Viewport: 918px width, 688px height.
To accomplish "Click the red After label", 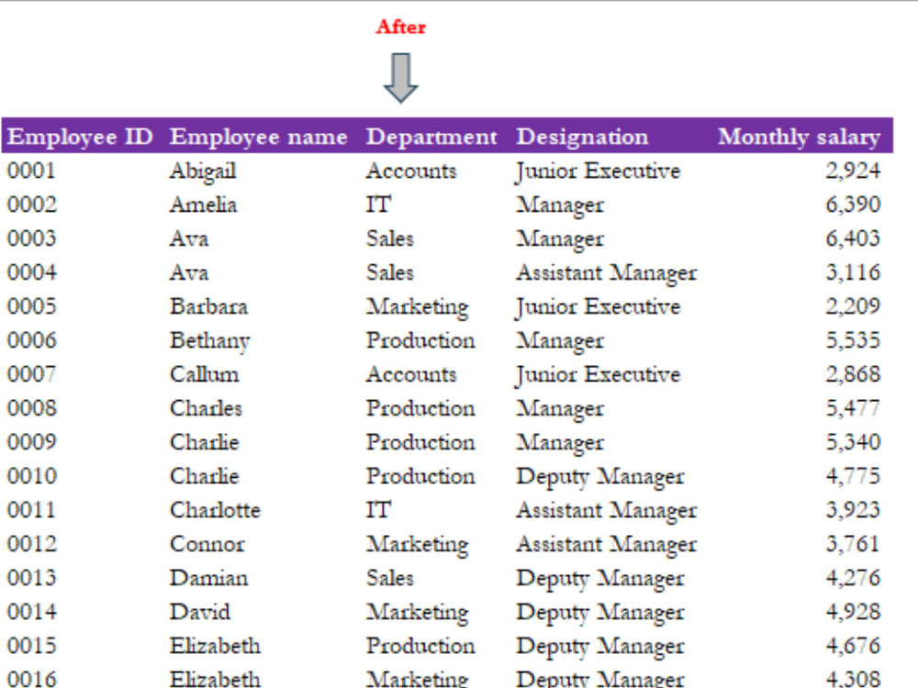I will [401, 27].
